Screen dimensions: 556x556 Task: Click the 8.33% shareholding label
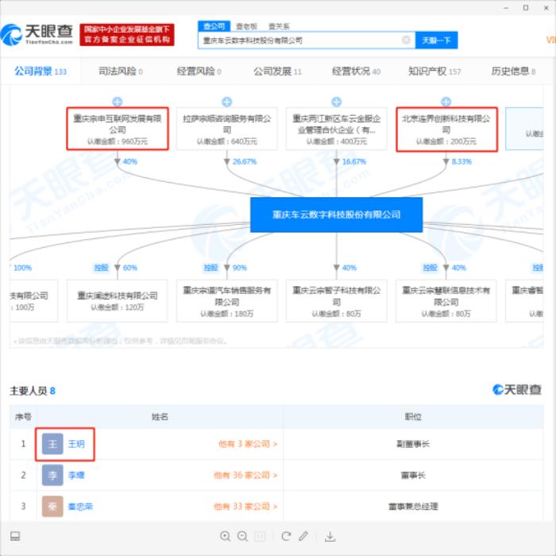[461, 161]
